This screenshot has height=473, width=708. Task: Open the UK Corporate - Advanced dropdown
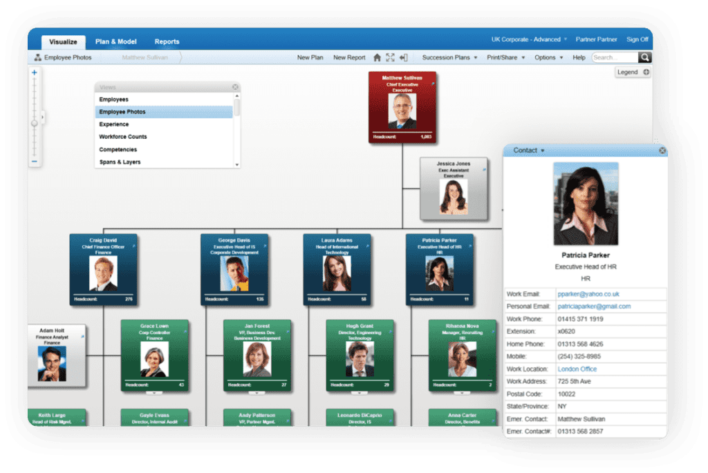[529, 39]
